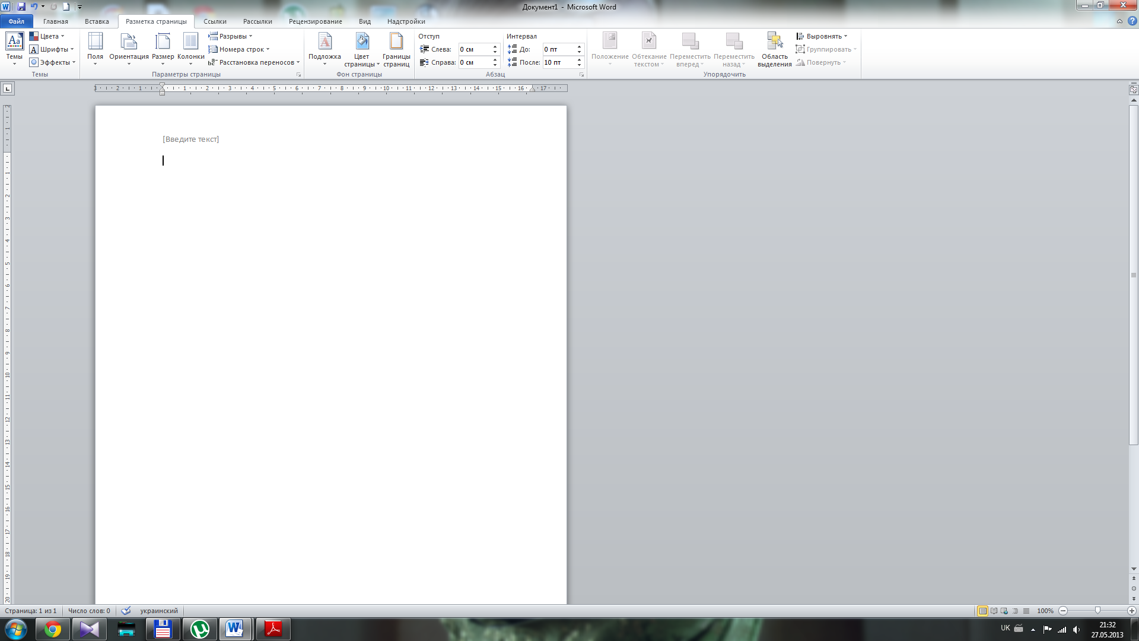The width and height of the screenshot is (1139, 641).
Task: Open the Абзац dialog launcher
Action: coord(581,75)
